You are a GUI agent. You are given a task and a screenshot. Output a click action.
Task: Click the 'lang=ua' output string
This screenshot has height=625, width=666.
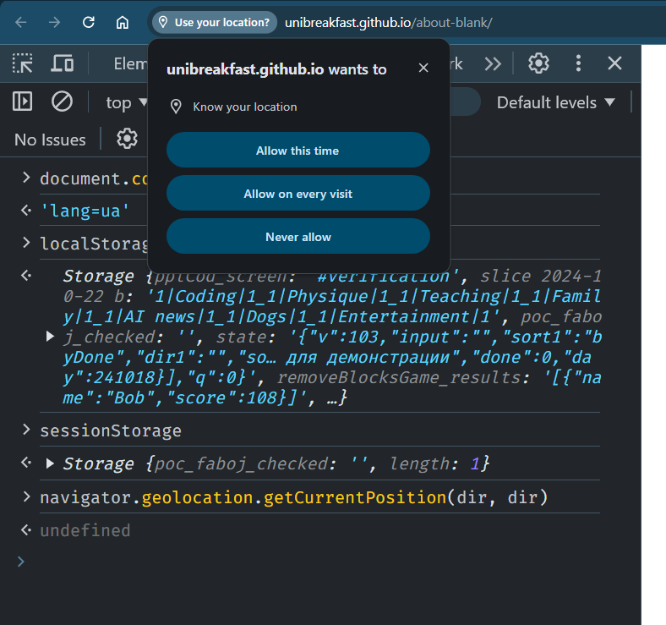[85, 211]
